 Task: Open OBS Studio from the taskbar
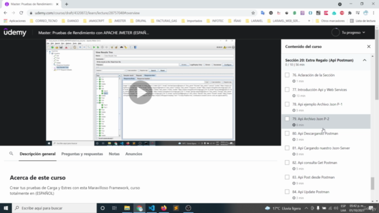point(188,208)
